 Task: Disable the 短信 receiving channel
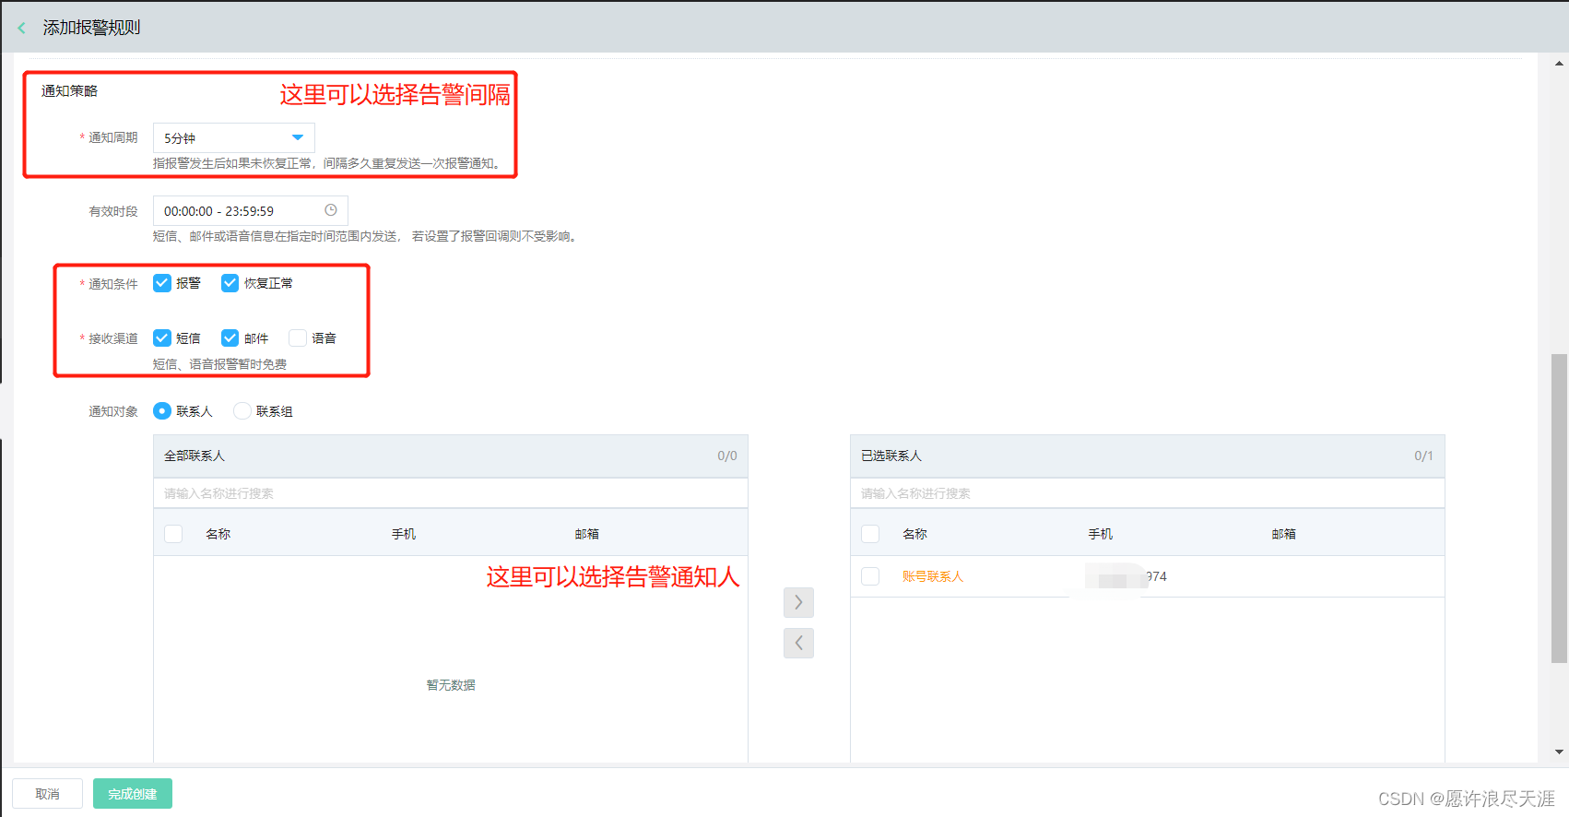pyautogui.click(x=162, y=338)
